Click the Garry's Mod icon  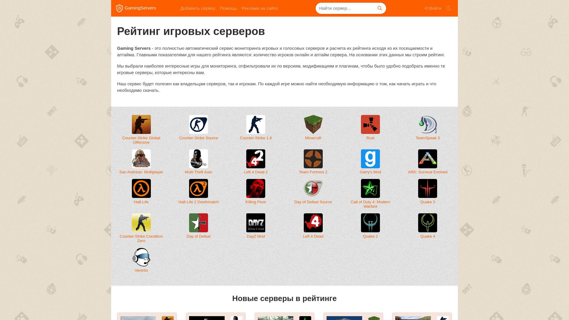click(x=370, y=159)
